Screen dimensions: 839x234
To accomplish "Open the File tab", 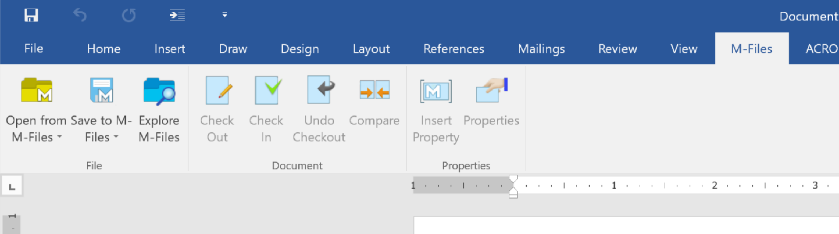I will [x=34, y=48].
